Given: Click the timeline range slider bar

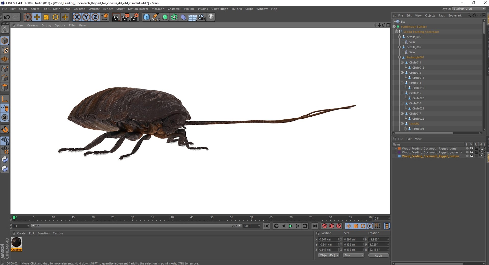Looking at the screenshot, I should click(x=136, y=226).
